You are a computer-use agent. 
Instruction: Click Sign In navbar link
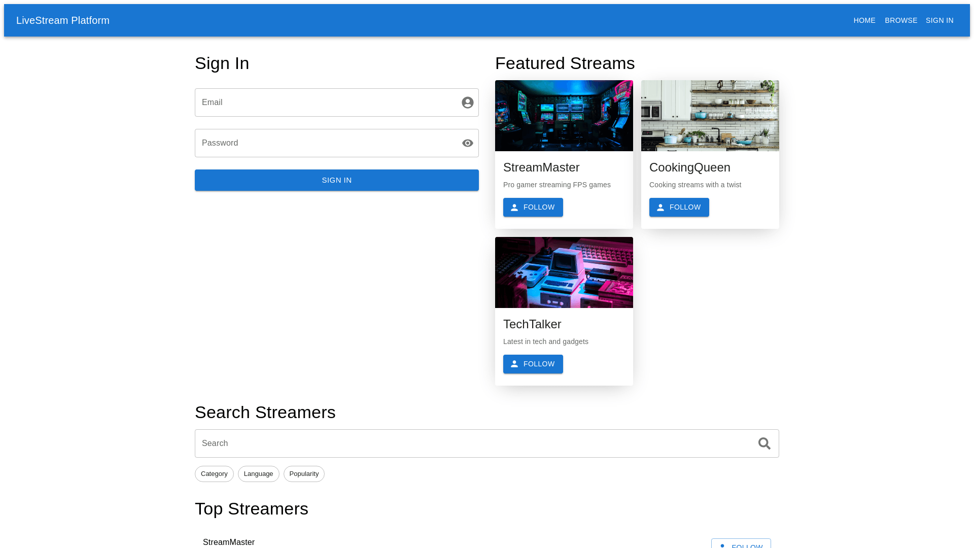coord(940,20)
